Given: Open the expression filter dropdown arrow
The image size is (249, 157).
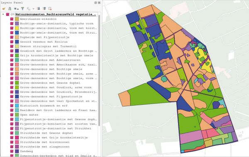Looking at the screenshot, I should tap(33, 9).
